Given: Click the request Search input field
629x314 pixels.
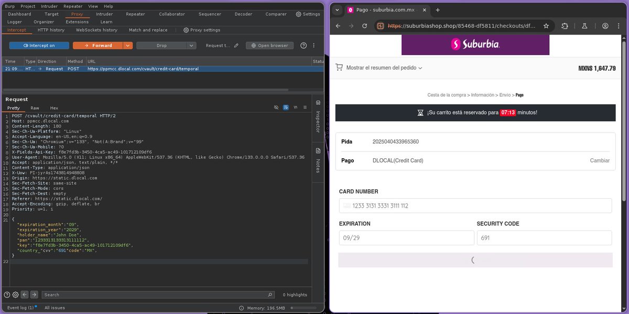Looking at the screenshot, I should coord(158,295).
